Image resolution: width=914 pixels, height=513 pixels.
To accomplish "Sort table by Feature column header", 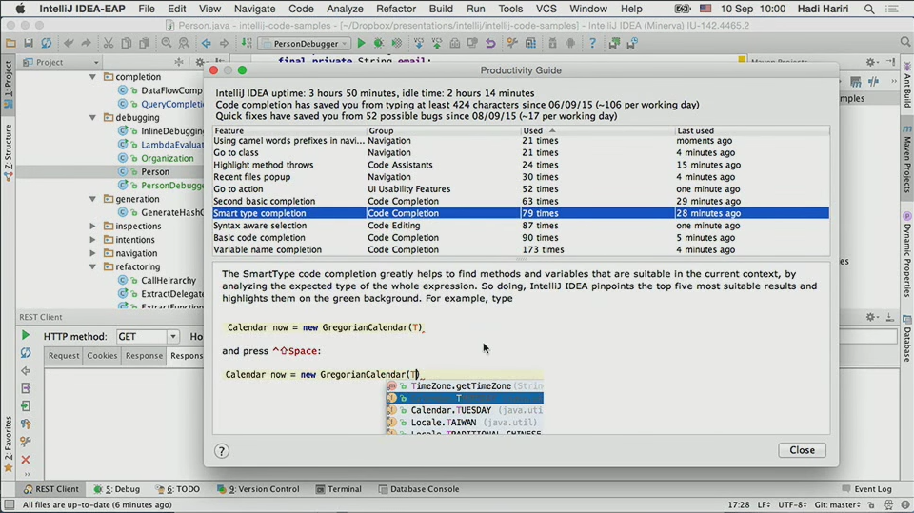I will (x=289, y=130).
